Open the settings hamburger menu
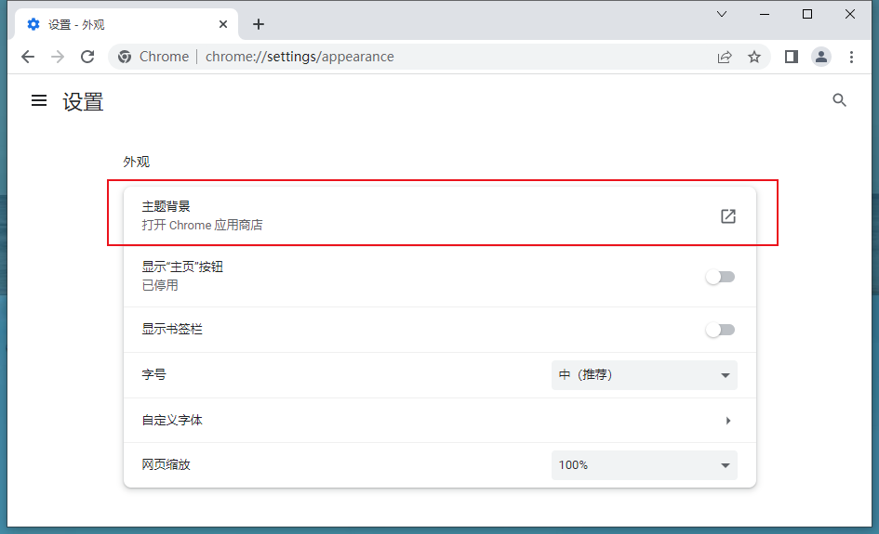Viewport: 879px width, 534px height. coord(39,100)
